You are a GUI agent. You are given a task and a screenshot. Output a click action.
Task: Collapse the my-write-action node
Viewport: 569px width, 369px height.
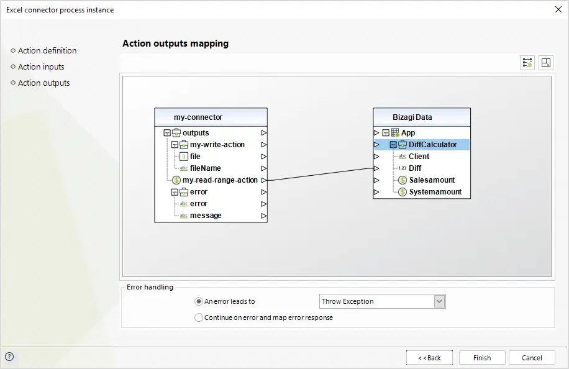[175, 145]
